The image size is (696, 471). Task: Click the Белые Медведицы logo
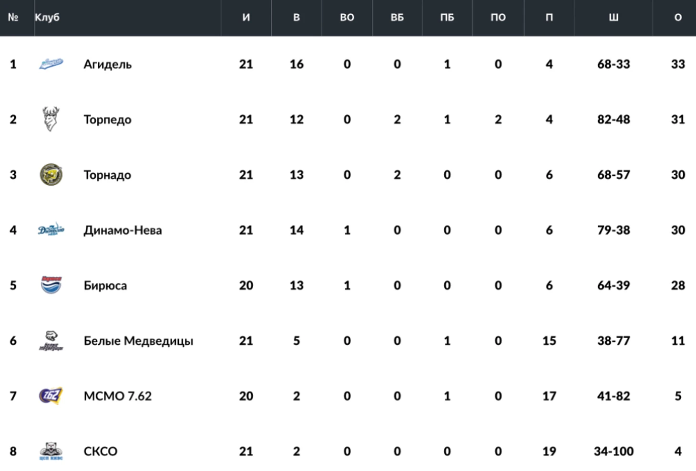(x=51, y=341)
